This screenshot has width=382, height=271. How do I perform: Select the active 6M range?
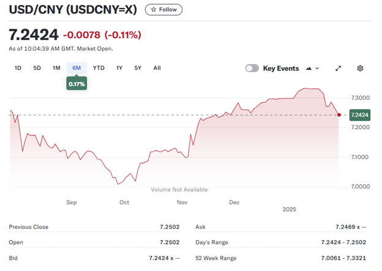[77, 68]
